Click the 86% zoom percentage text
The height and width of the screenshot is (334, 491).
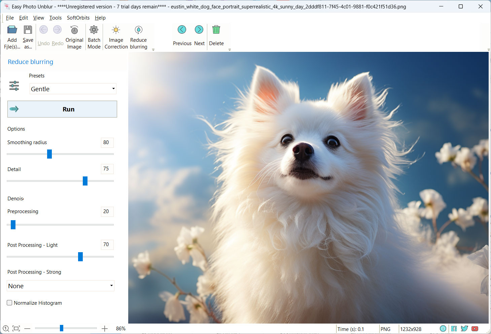[x=121, y=328]
